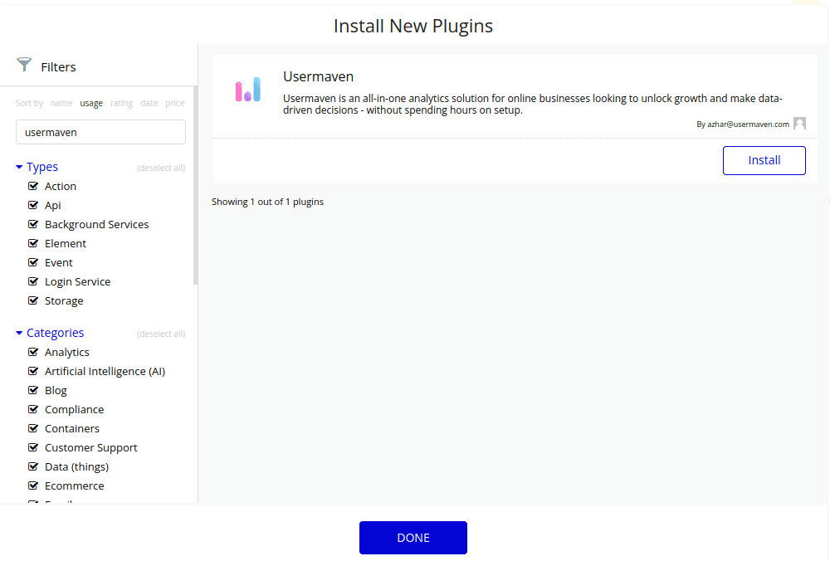This screenshot has height=561, width=830.
Task: Uncheck the Action type checkbox
Action: [x=34, y=186]
